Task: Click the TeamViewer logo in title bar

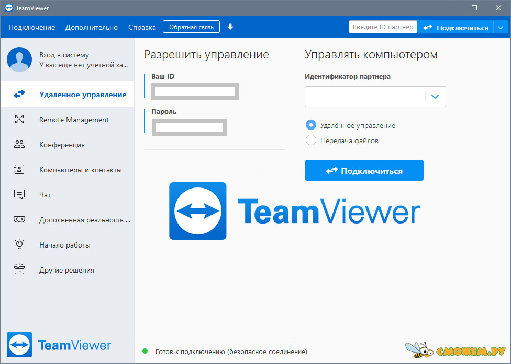Action: tap(9, 8)
